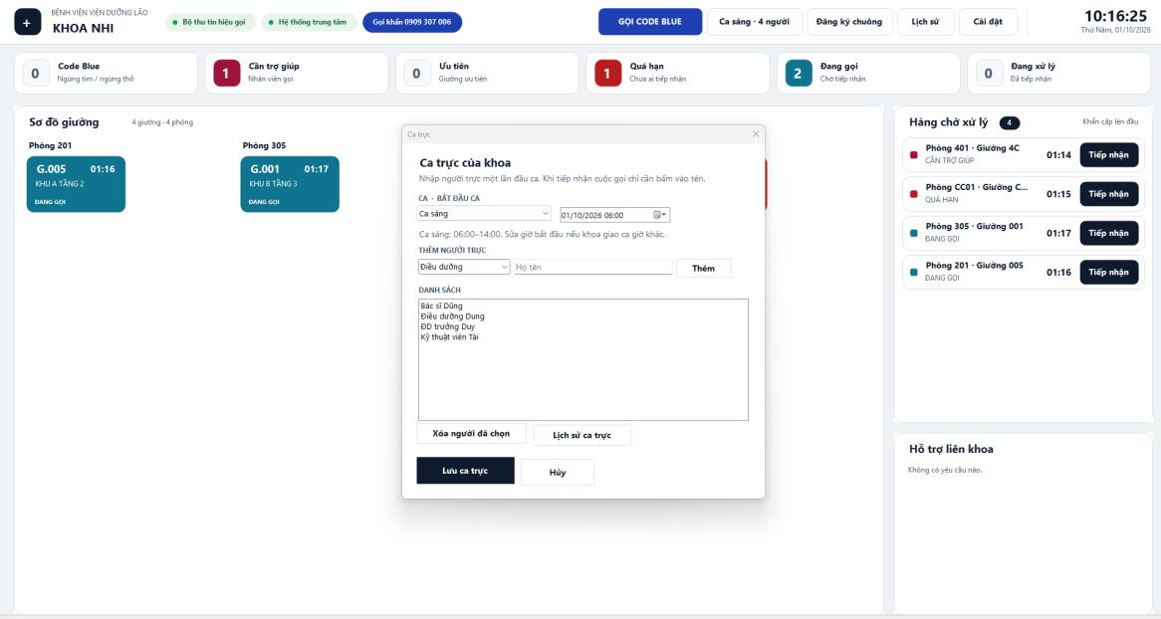
Task: Open the Ca sáng · 4 người shift button
Action: pos(755,22)
